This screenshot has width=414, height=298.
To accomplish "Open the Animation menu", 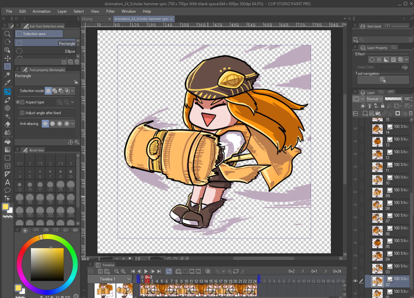I will tap(41, 11).
